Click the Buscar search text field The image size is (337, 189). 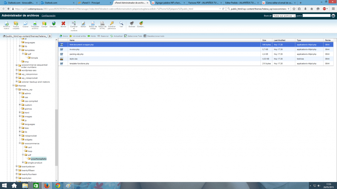pyautogui.click(x=316, y=16)
